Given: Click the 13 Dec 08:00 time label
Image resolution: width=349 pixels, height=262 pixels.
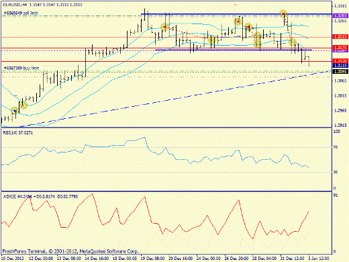Looking at the screenshot, I should coord(69,258).
